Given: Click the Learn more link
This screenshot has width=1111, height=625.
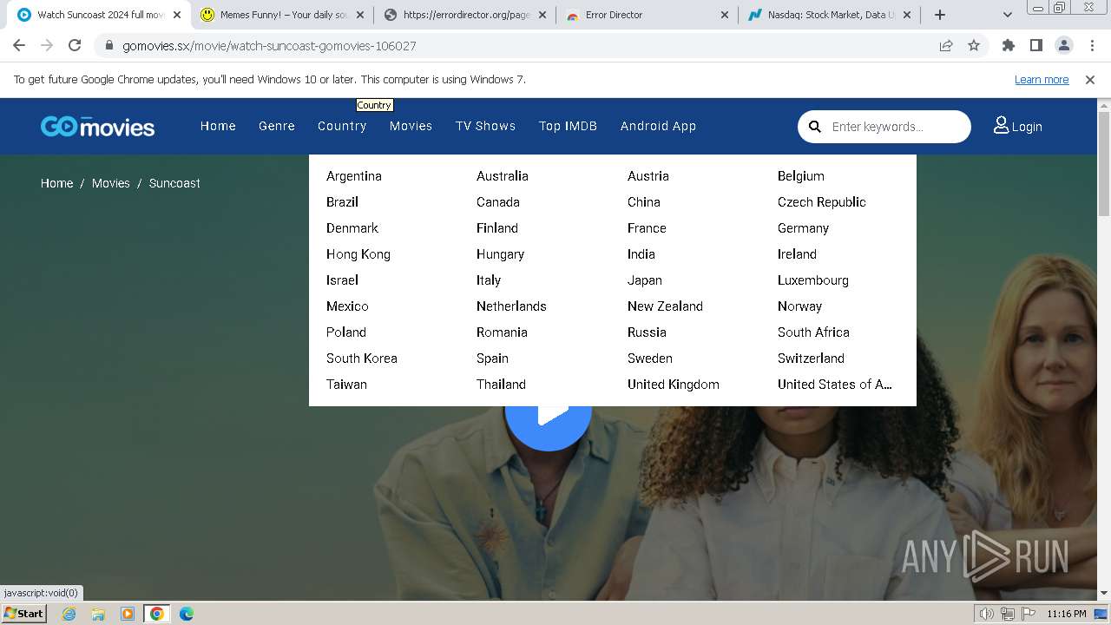Looking at the screenshot, I should [1042, 80].
